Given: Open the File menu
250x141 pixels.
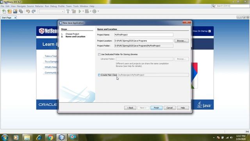Looking at the screenshot, I should [2, 6].
